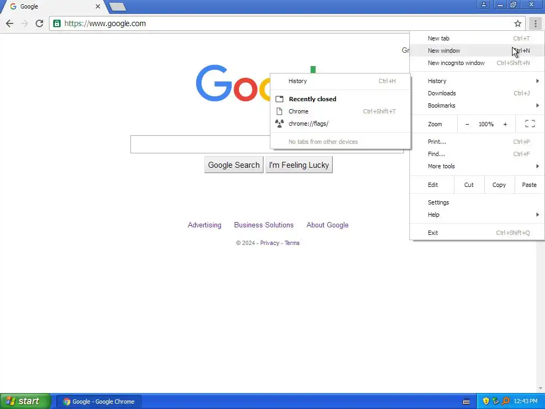Viewport: 545px width, 409px height.
Task: Open Settings from the Chrome menu
Action: [x=477, y=202]
